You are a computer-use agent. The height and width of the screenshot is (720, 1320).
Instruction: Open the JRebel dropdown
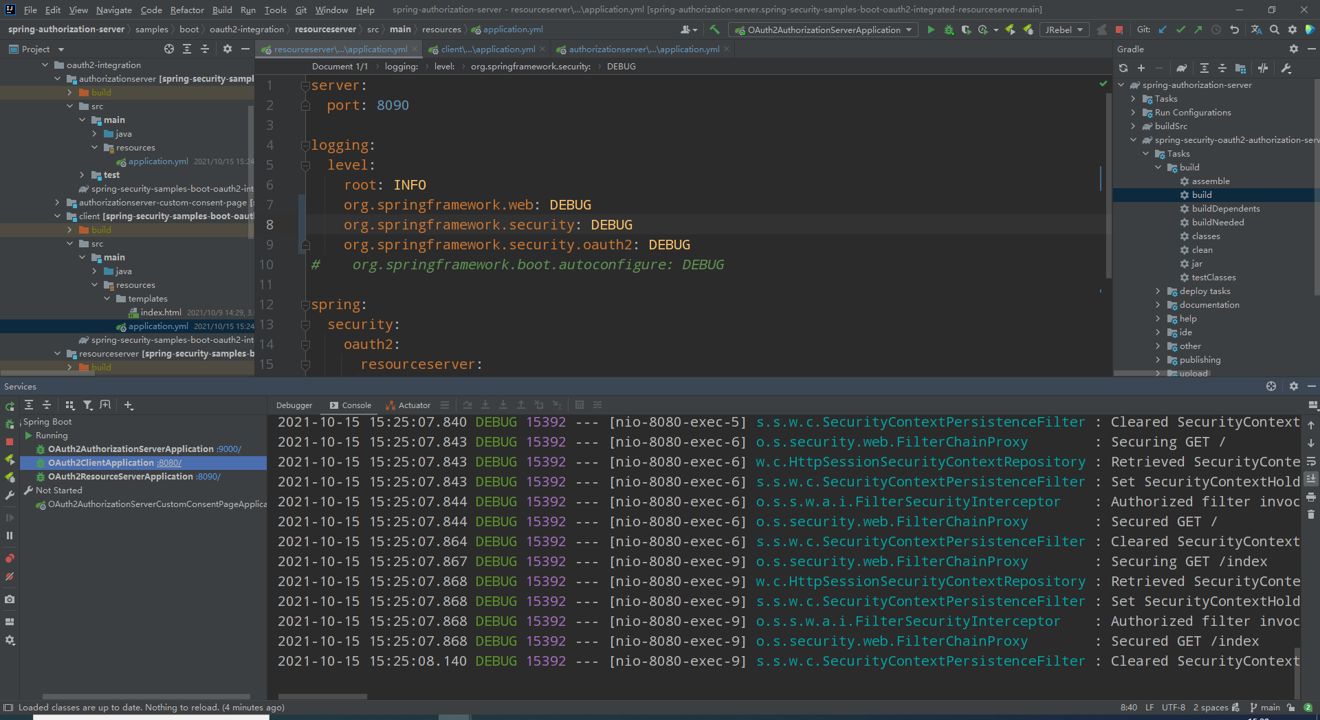click(1064, 30)
